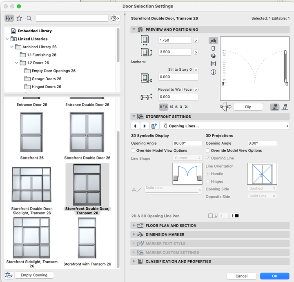Click the Library Manager icon at bottom left
Image resolution: width=294 pixels, height=282 pixels.
coord(9,275)
